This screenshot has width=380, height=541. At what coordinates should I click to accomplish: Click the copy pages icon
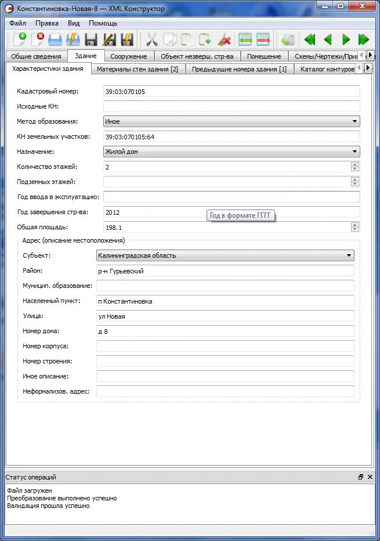tap(169, 39)
